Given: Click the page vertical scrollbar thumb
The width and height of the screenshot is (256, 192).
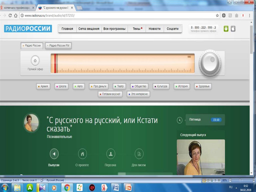Looking at the screenshot, I should (251, 39).
